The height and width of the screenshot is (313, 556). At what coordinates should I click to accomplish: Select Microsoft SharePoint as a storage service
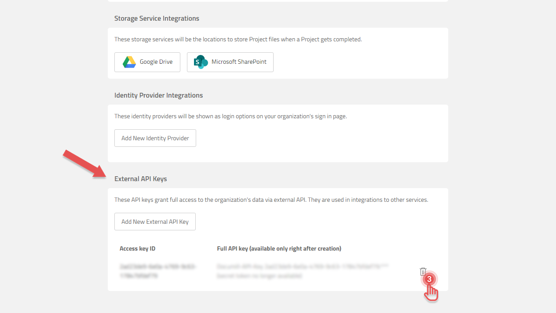(230, 62)
